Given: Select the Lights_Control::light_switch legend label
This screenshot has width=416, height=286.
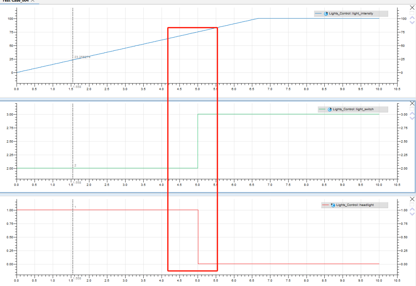Looking at the screenshot, I should tap(353, 109).
